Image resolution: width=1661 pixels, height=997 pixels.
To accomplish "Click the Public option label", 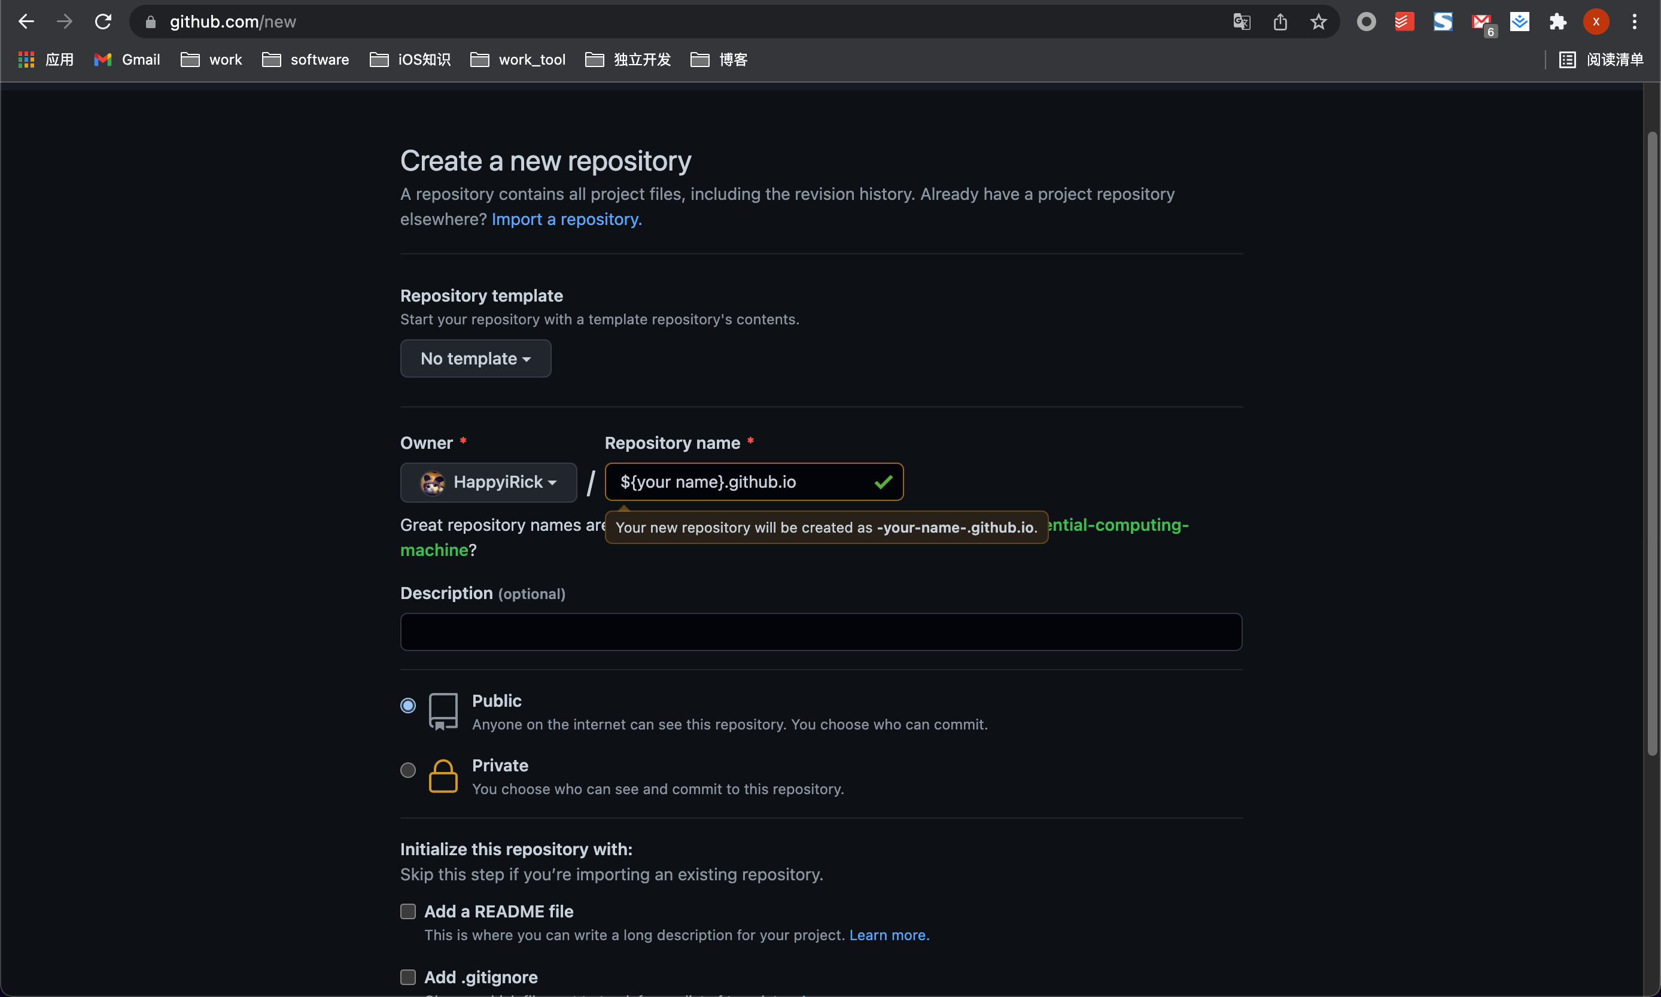I will pos(497,701).
